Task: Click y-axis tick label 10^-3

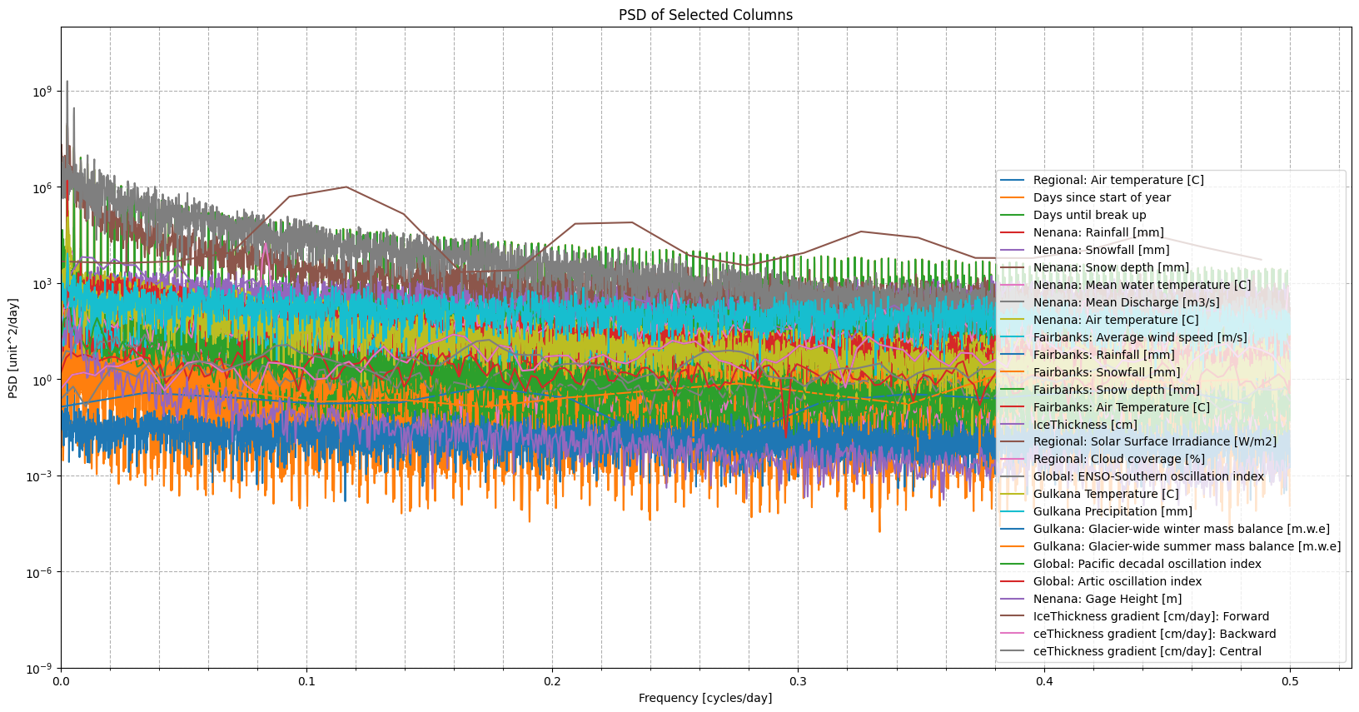Action: 42,475
